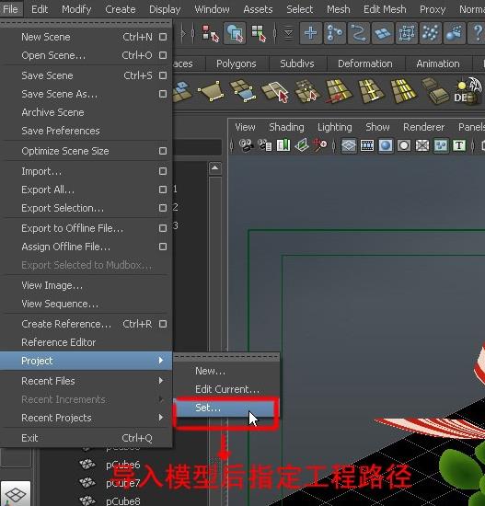Click Image Plane icon in viewport toolbar
This screenshot has width=485, height=506.
[x=302, y=145]
